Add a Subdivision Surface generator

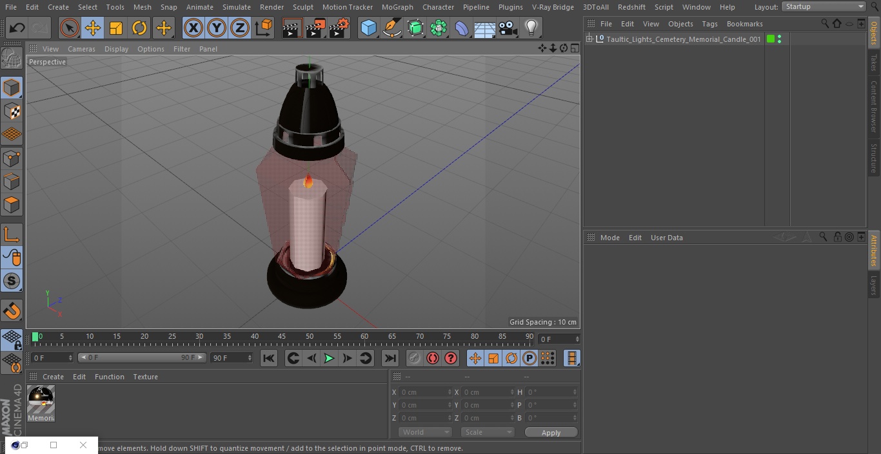coord(415,28)
